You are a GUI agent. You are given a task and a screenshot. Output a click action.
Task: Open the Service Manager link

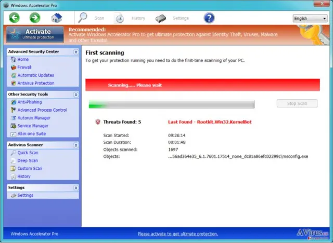click(x=33, y=126)
